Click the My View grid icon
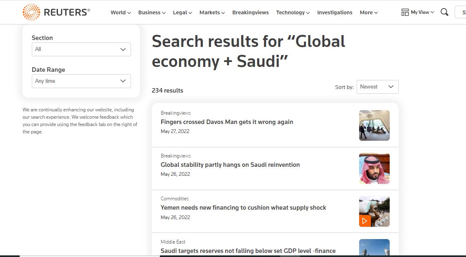The image size is (466, 257). point(405,12)
